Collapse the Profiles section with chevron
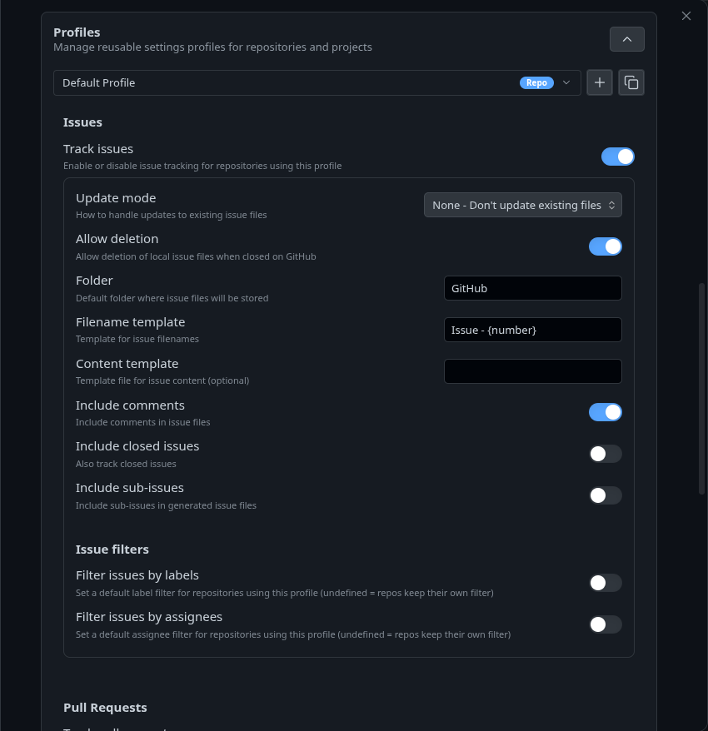 click(x=627, y=39)
